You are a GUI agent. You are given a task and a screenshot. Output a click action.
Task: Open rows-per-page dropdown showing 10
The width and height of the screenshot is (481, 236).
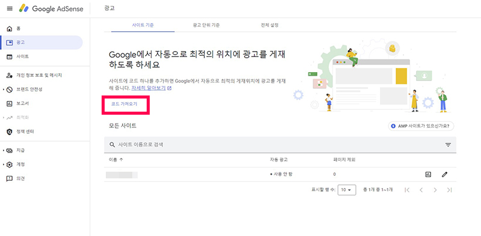347,190
